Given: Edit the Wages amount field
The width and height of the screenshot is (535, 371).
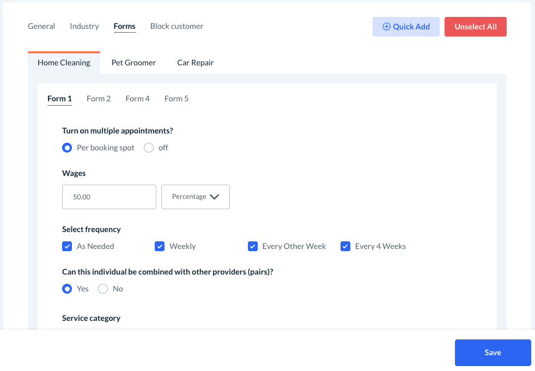Looking at the screenshot, I should click(x=109, y=197).
